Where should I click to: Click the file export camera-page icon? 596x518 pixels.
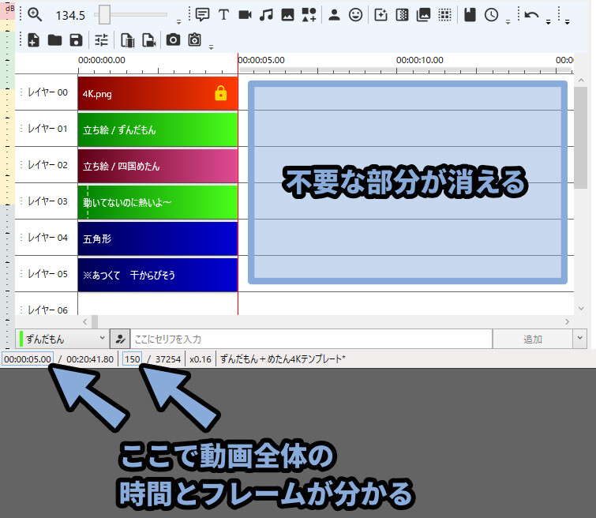[x=148, y=40]
